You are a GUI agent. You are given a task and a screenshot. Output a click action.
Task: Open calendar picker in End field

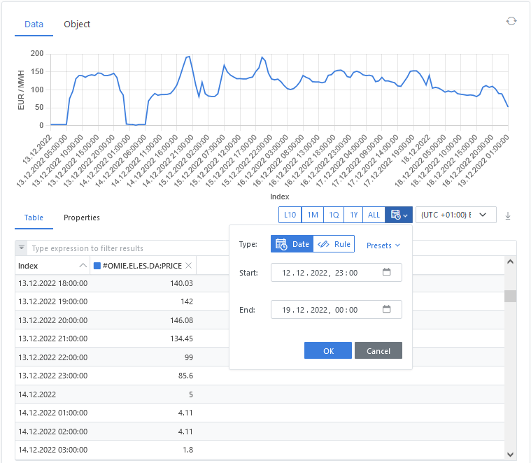pyautogui.click(x=387, y=309)
